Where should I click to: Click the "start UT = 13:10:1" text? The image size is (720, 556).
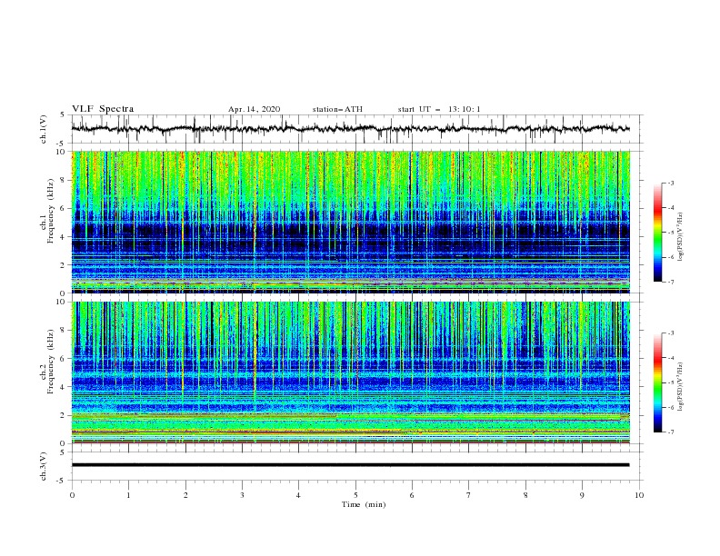coord(439,109)
